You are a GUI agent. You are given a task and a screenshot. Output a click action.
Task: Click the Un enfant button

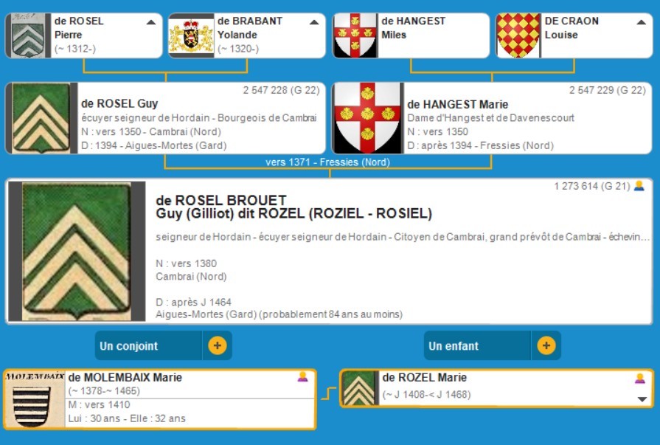pos(476,345)
